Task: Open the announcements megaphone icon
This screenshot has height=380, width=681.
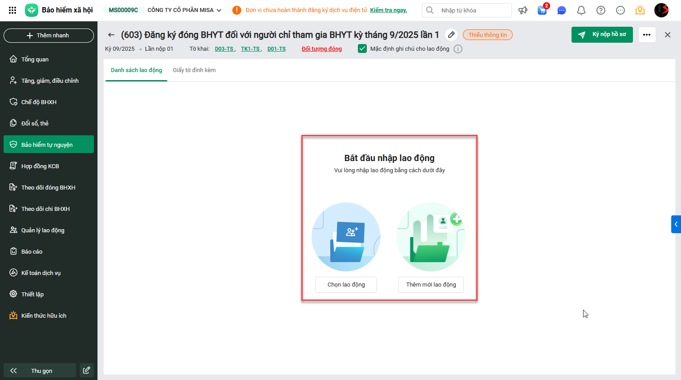Action: (523, 10)
